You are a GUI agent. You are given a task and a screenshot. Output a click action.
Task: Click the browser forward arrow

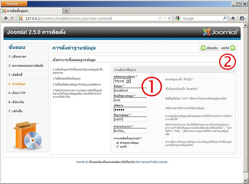point(12,18)
